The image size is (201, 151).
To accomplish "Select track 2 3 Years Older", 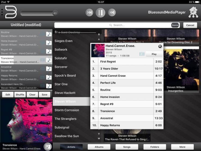I will point(127,69).
